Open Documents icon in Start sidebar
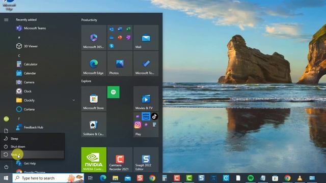 tap(6, 131)
